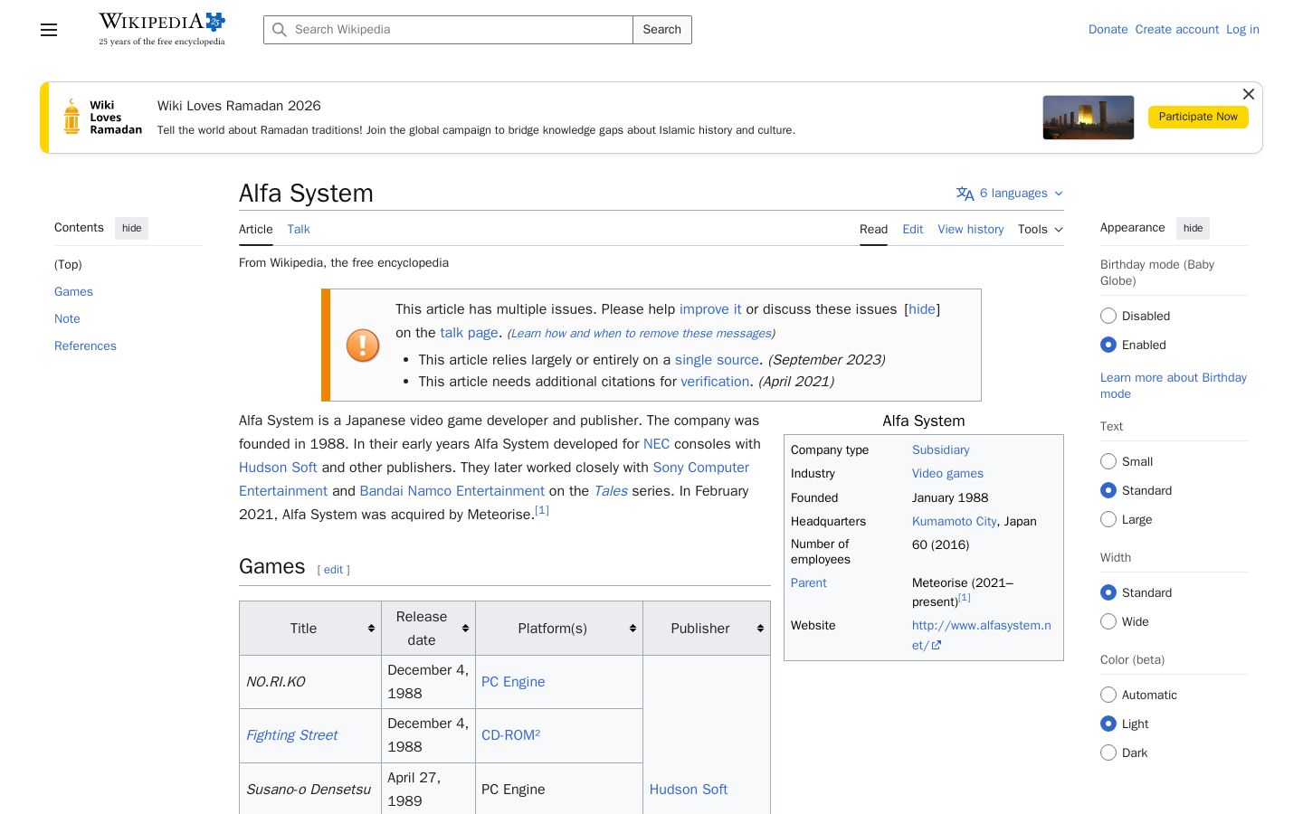Set text size to Standard
Viewport: 1303px width, 814px height.
1108,490
